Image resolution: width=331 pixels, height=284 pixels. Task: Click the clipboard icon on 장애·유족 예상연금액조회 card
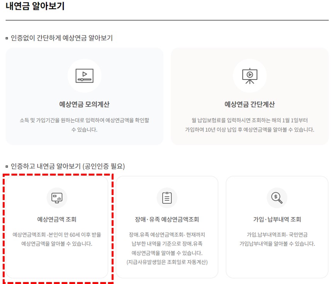click(x=166, y=197)
